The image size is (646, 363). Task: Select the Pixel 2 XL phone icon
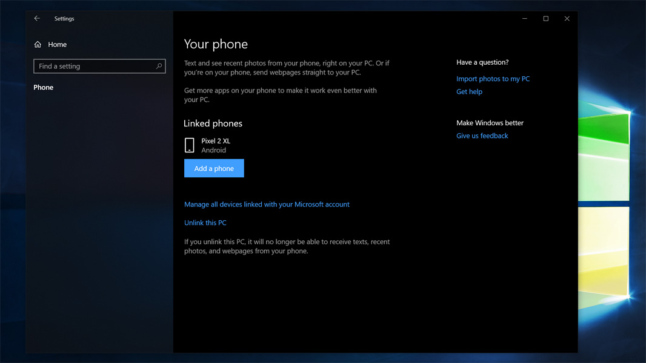[x=190, y=145]
